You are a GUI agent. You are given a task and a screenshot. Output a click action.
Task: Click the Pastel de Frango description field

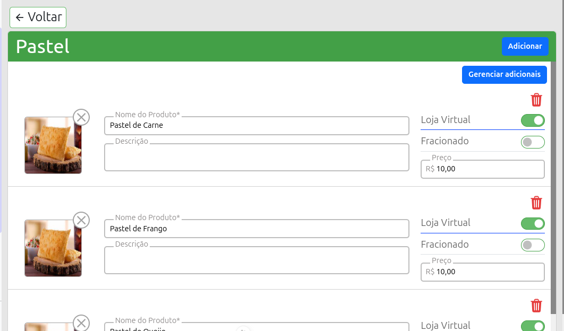point(257,260)
